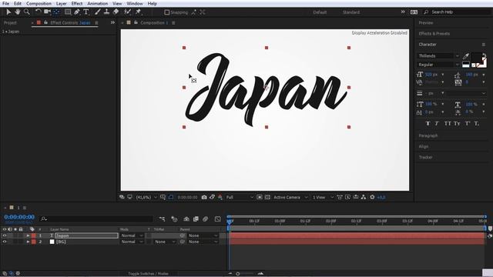
Task: Toggle Faux Bold text style
Action: pyautogui.click(x=428, y=124)
